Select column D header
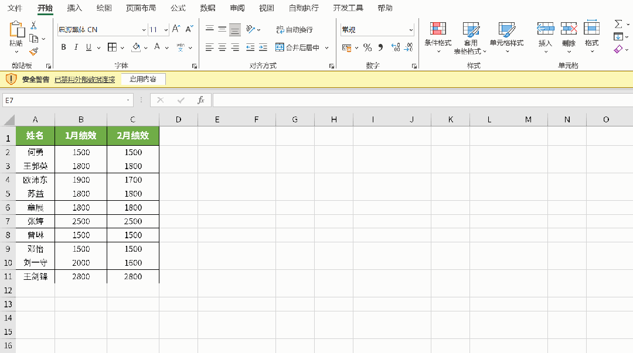The width and height of the screenshot is (633, 353). coord(178,119)
